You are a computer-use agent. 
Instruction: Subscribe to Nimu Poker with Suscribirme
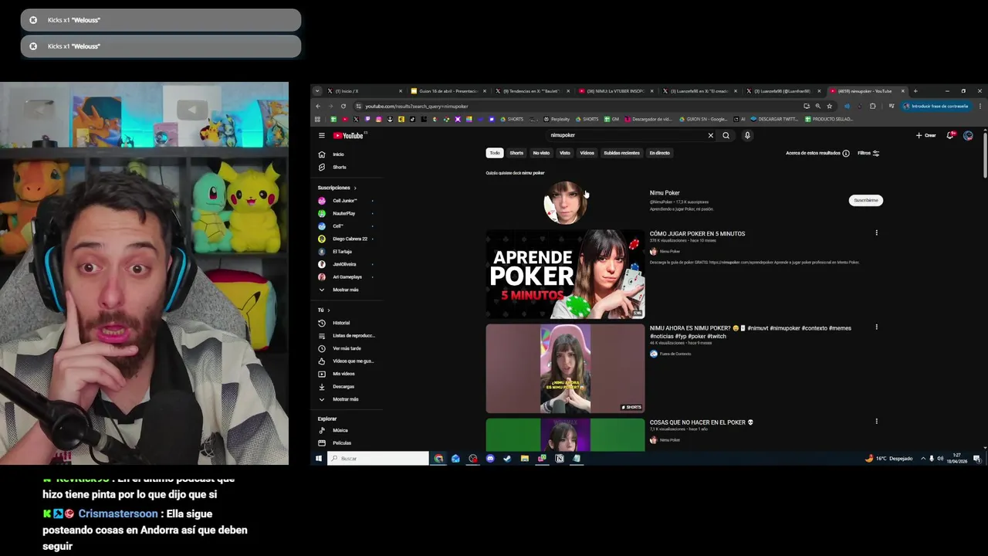[866, 200]
